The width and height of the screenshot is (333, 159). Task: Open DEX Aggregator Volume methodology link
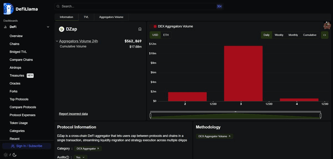215,136
